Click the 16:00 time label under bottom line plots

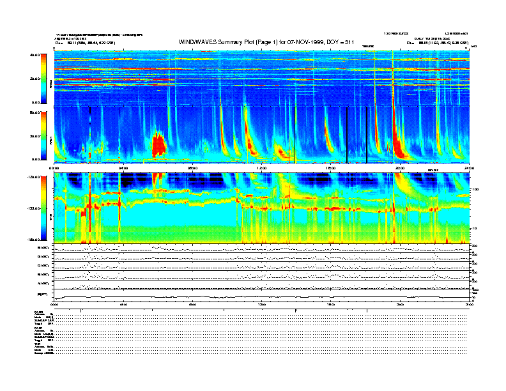pyautogui.click(x=331, y=304)
